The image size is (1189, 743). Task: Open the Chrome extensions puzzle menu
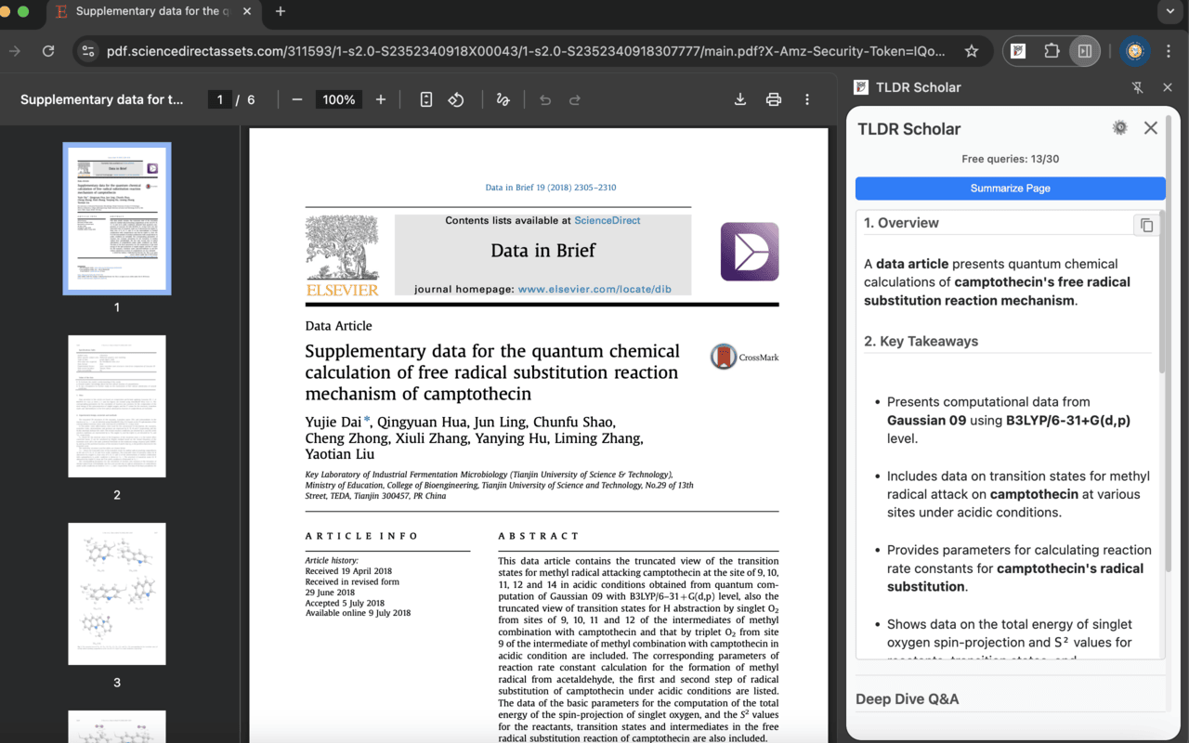coord(1052,51)
